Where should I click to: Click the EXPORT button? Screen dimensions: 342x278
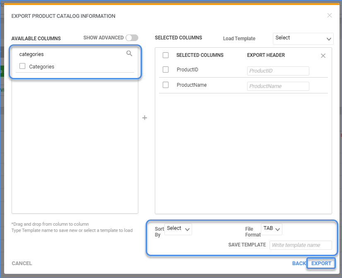(321, 263)
